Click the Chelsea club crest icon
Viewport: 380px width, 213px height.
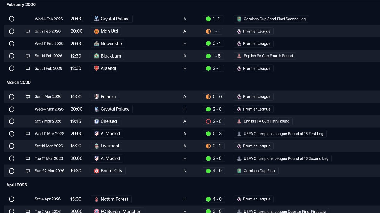(96, 121)
